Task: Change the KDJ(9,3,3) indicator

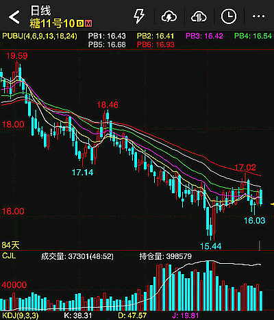Action: (x=21, y=316)
